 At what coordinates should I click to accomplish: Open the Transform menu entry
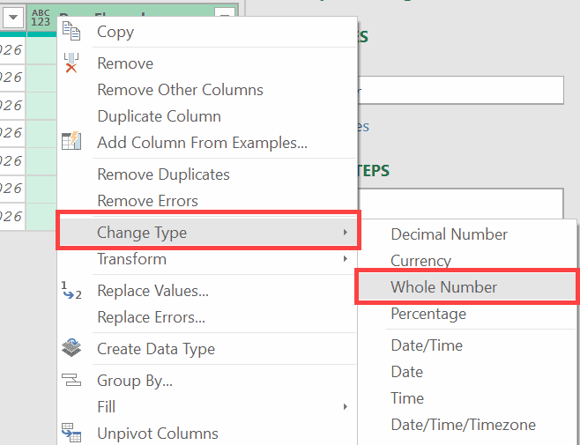click(207, 258)
